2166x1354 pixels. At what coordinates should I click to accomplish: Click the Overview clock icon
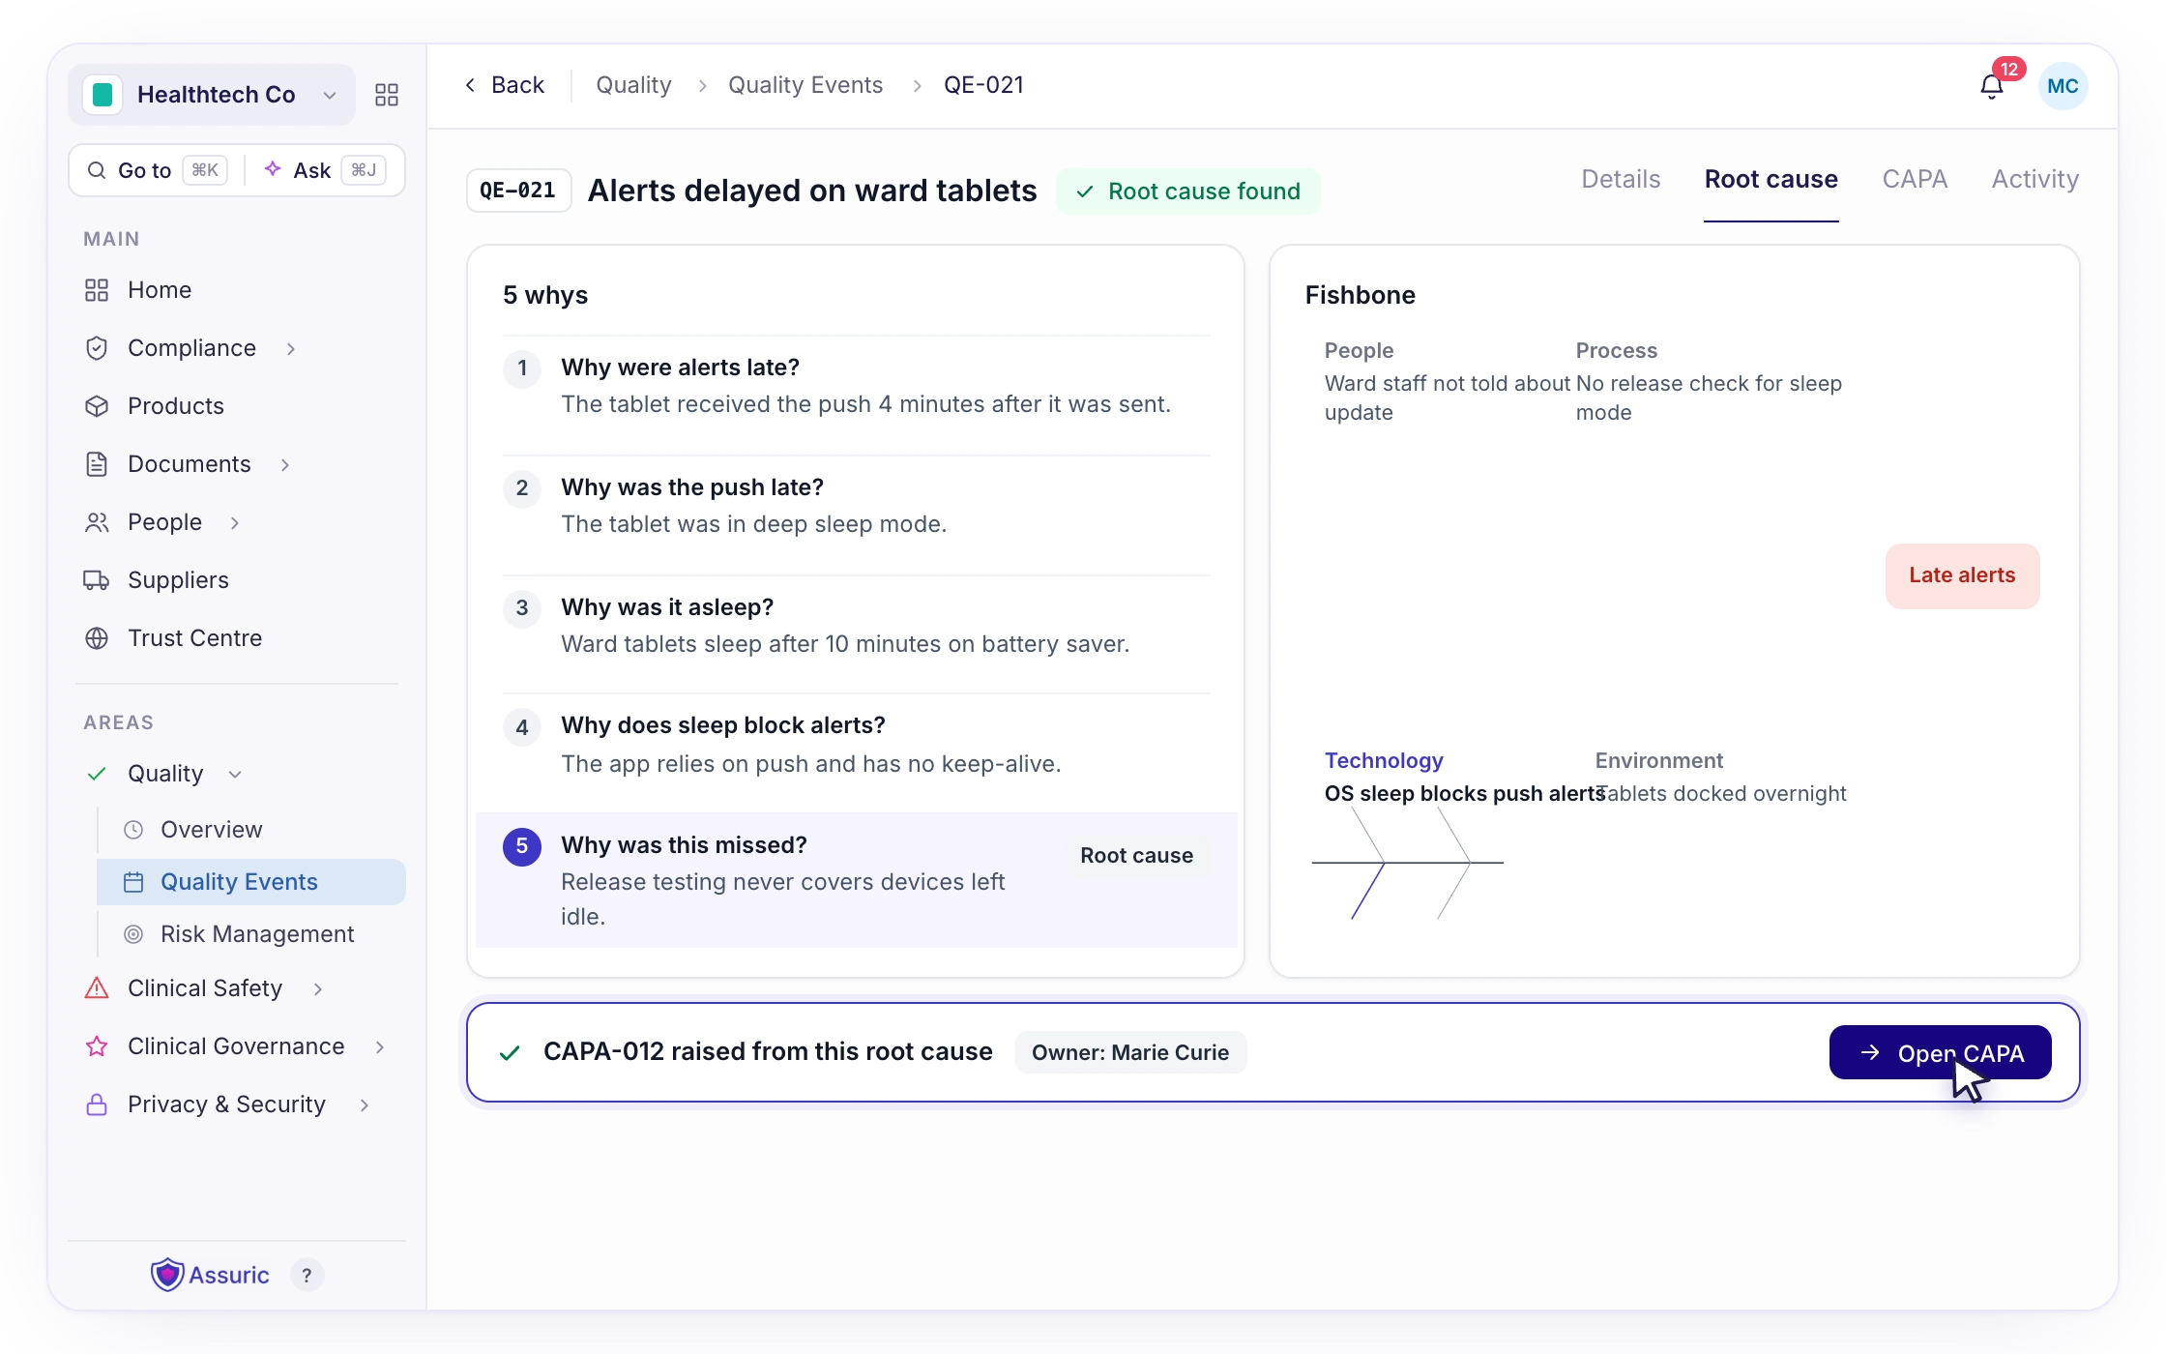coord(134,830)
